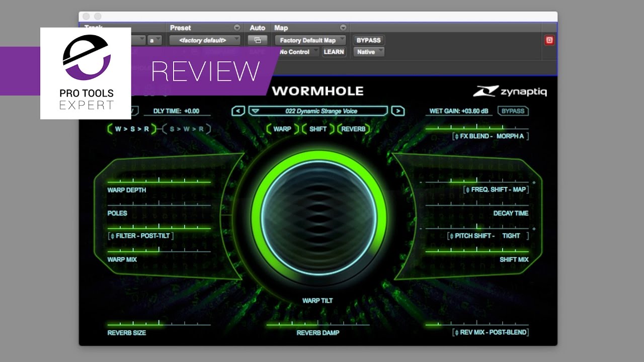Click the FX BLEND slider
Viewport: 644px width, 362px height.
[x=477, y=128]
